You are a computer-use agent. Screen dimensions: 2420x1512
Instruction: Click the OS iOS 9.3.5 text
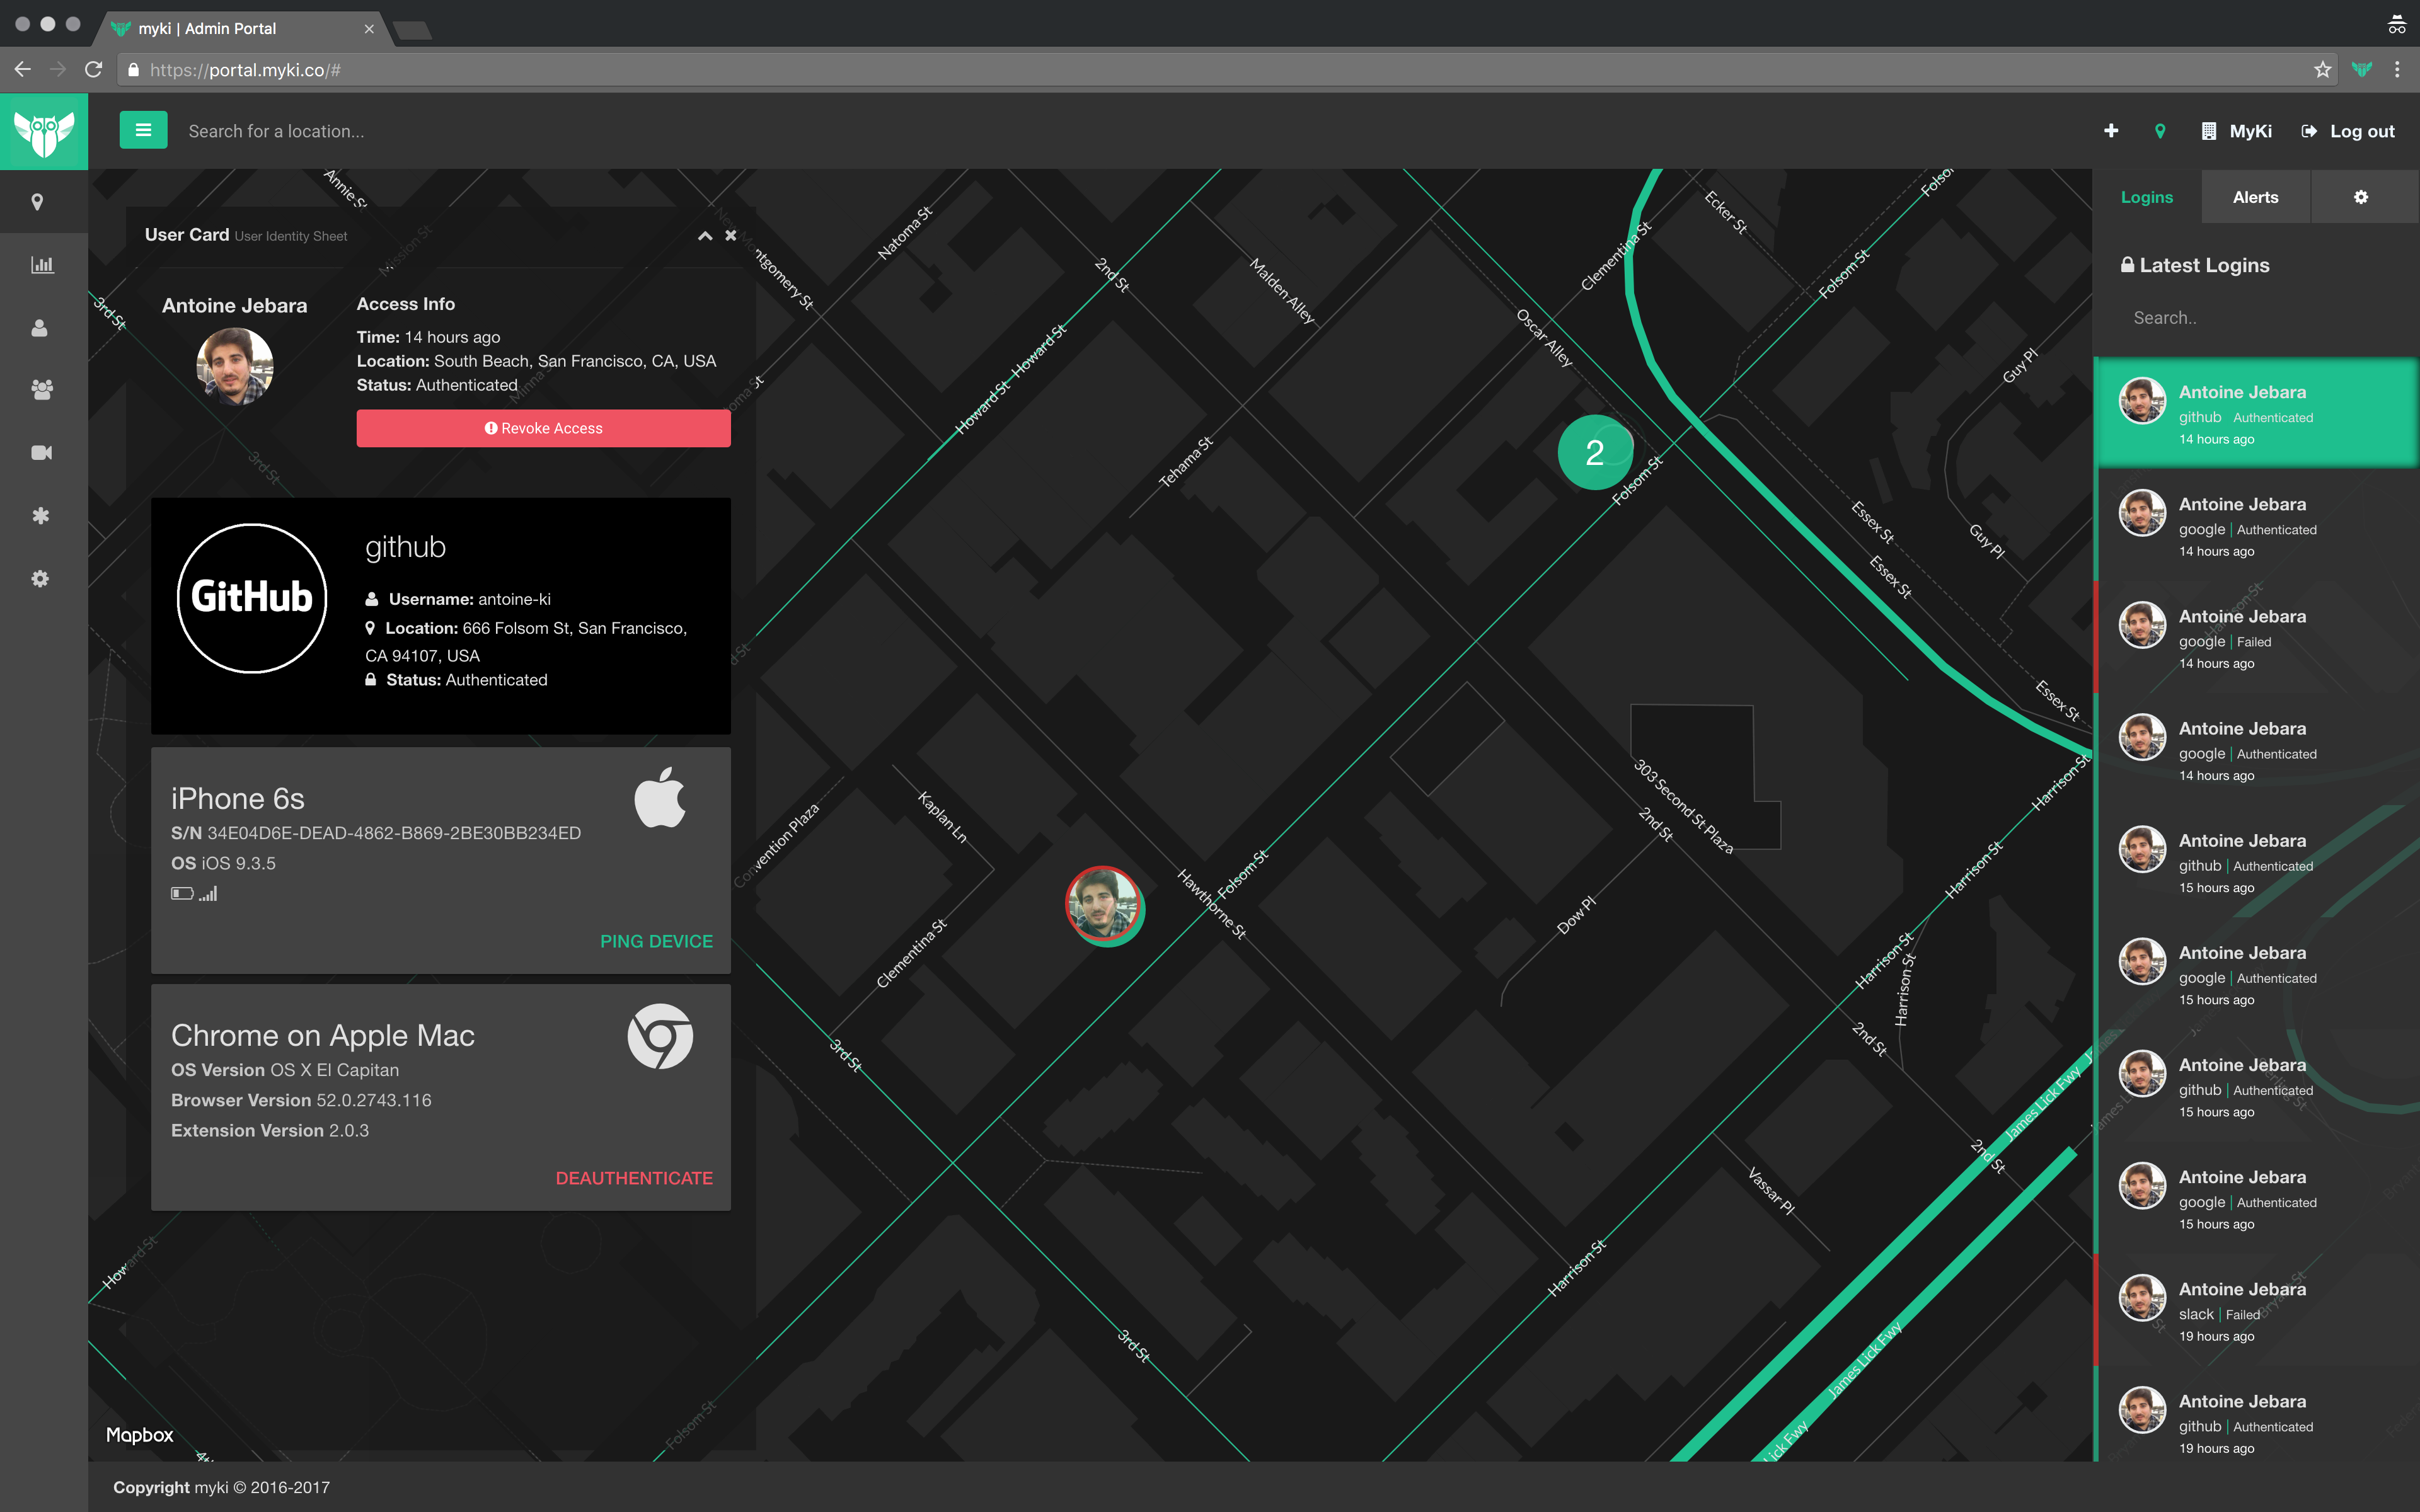[x=223, y=863]
